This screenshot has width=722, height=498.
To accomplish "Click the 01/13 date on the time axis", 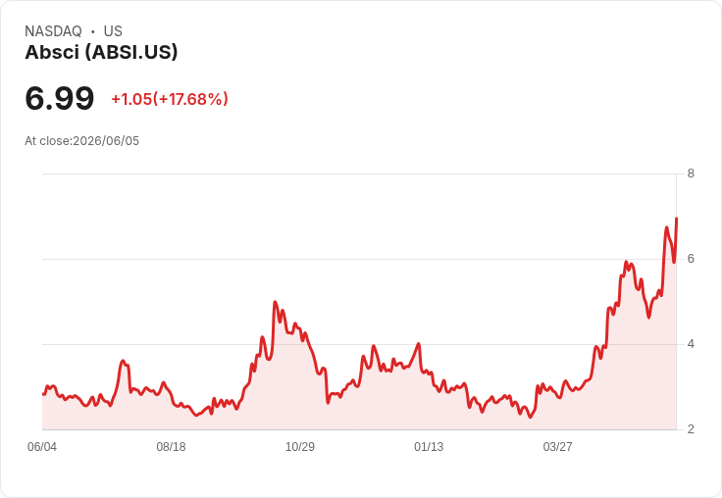I will (x=429, y=446).
